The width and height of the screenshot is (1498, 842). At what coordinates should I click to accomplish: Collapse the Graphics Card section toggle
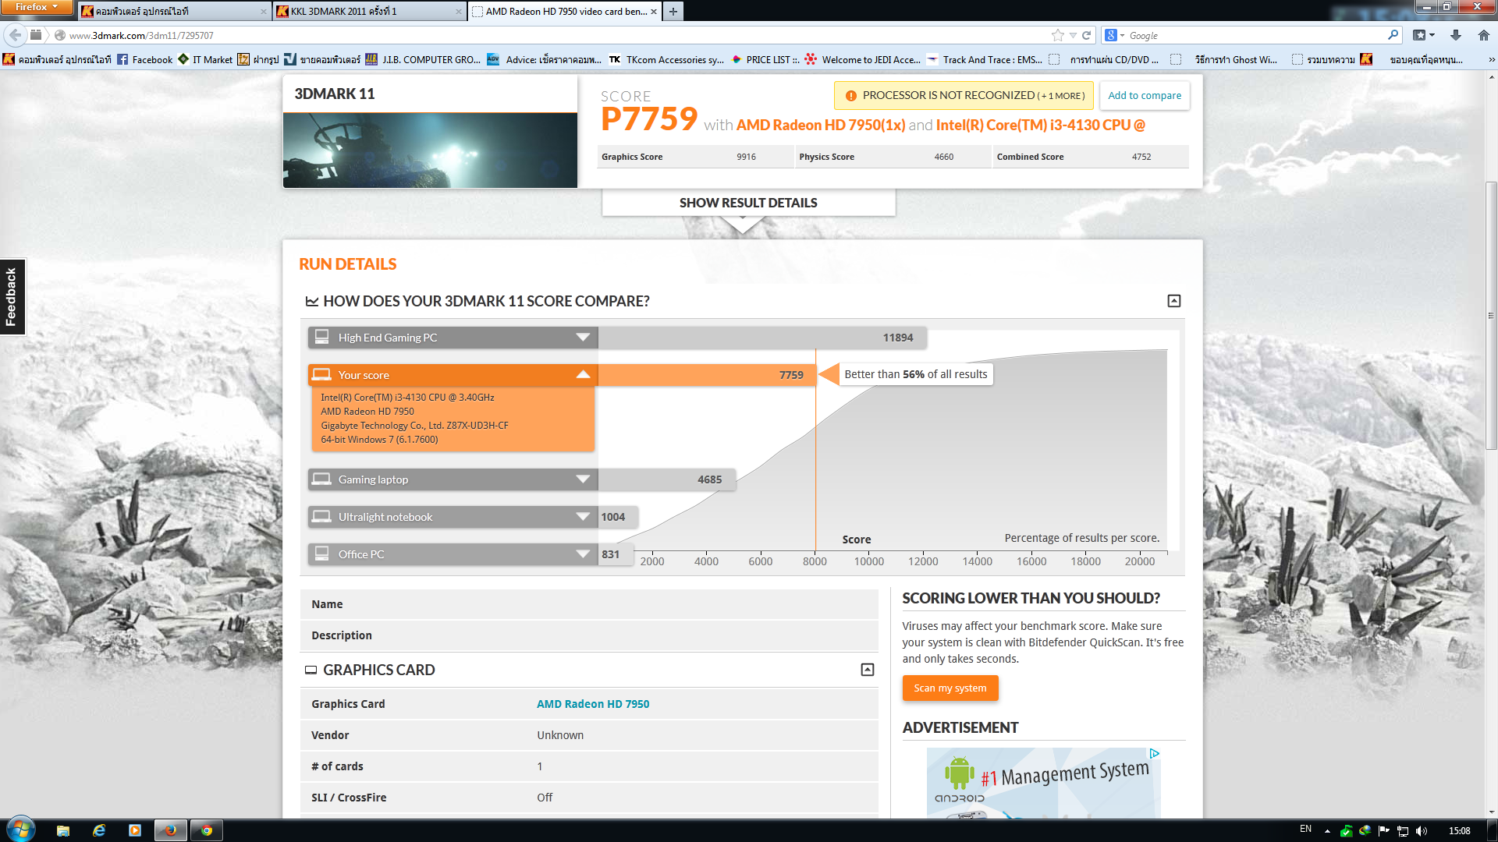coord(867,670)
